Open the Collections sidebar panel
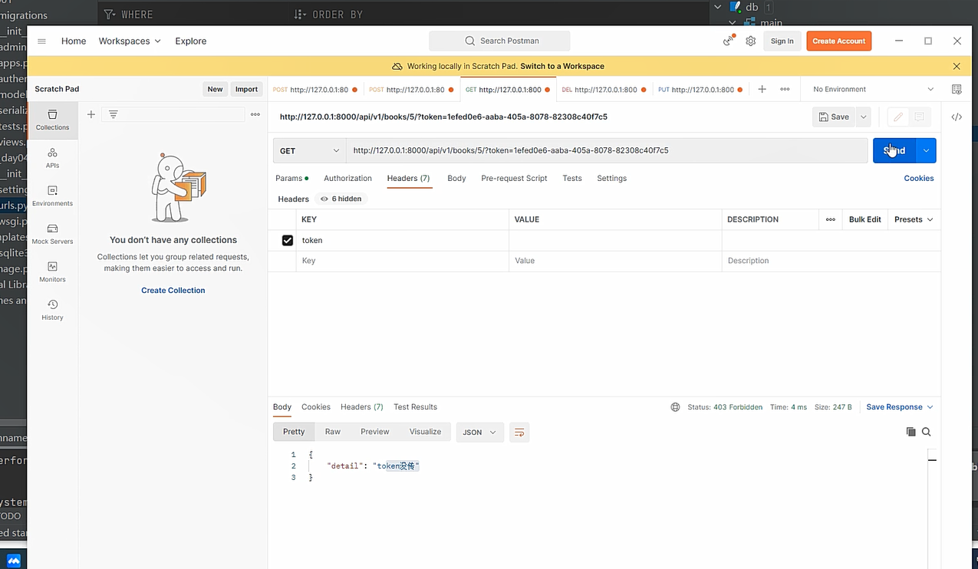The image size is (978, 569). (52, 120)
